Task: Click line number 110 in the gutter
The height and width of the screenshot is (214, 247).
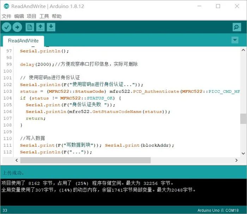Action: [x=8, y=138]
